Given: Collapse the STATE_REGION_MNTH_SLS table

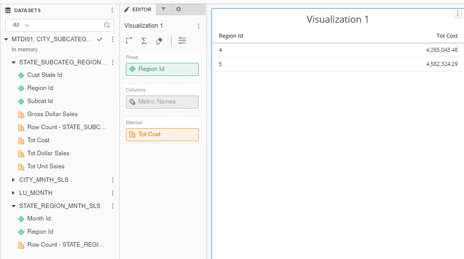Looking at the screenshot, I should [x=14, y=206].
